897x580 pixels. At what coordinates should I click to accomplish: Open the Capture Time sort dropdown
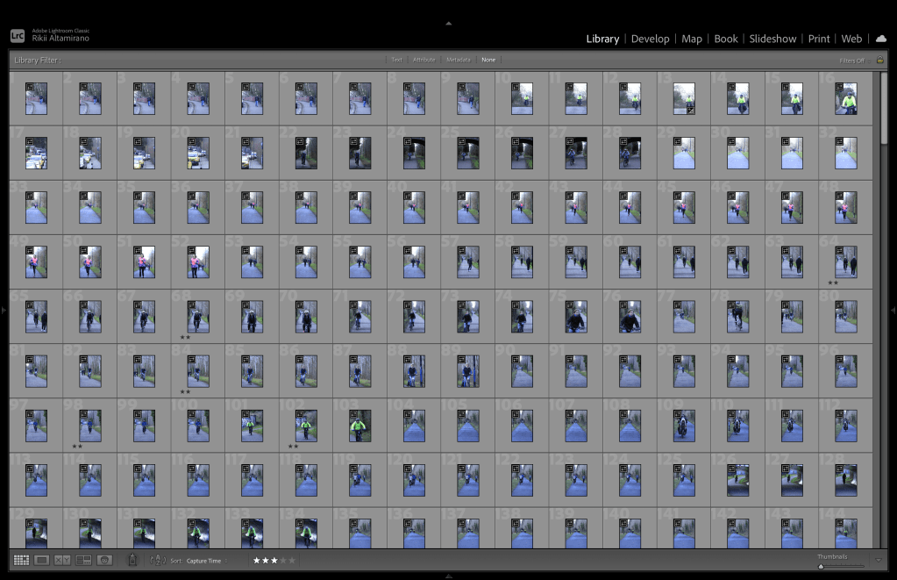[x=206, y=561]
